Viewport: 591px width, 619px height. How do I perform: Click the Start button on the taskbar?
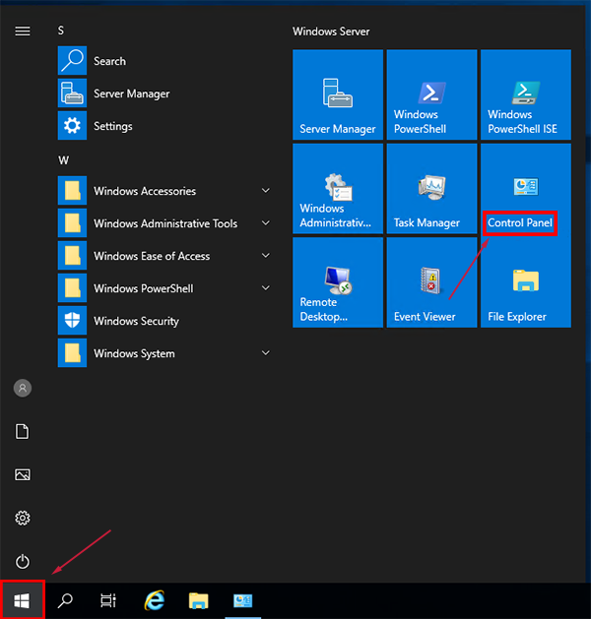click(x=22, y=600)
